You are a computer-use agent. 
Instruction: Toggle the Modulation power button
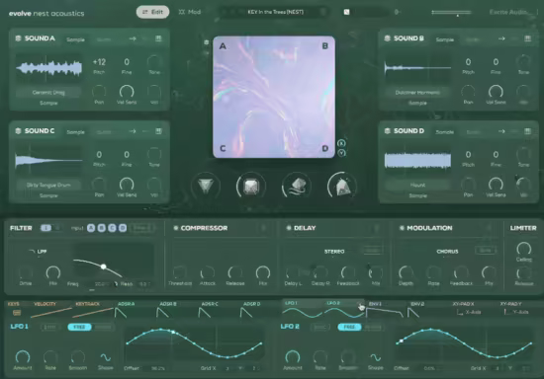[x=402, y=228]
